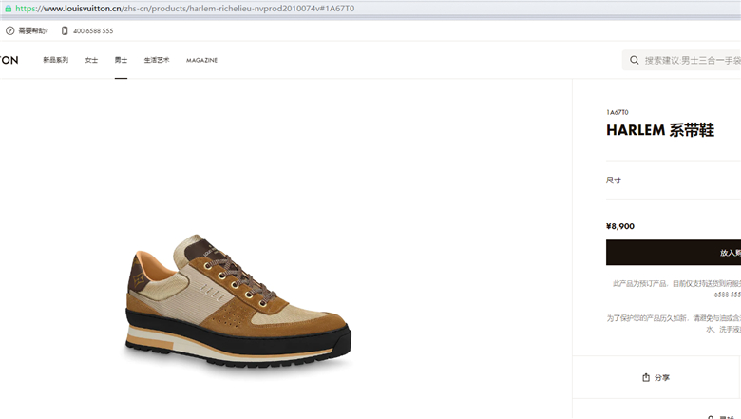This screenshot has width=741, height=419.
Task: Click the share icon beside 分享
Action: point(646,377)
